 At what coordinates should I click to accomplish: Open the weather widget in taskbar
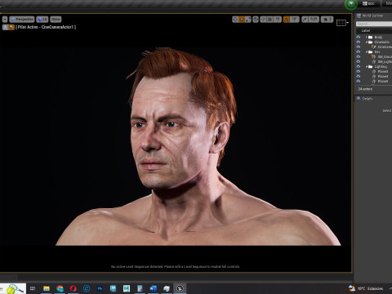pyautogui.click(x=366, y=288)
